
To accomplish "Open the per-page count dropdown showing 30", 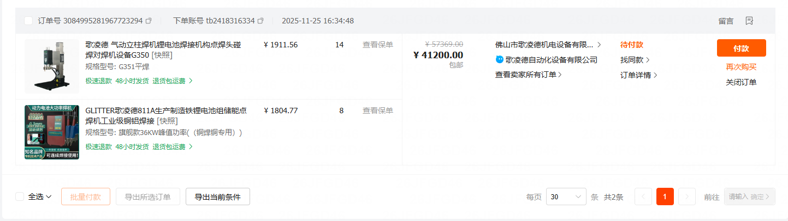I will [566, 197].
